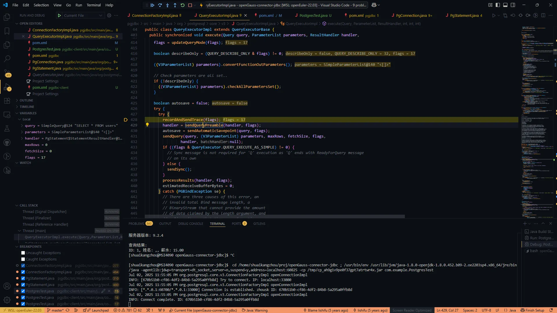The image size is (557, 313).
Task: Enable the Uncaught Exceptions breakpoint
Action: coord(22,253)
